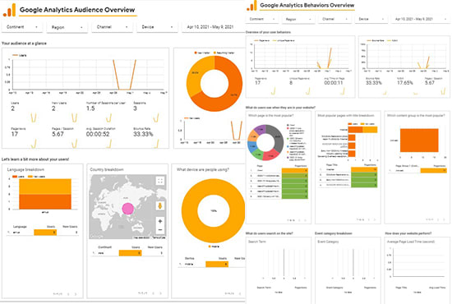Image resolution: width=452 pixels, height=304 pixels.
Task: Click the Sessions scorecard showing 3
Action: point(136,108)
